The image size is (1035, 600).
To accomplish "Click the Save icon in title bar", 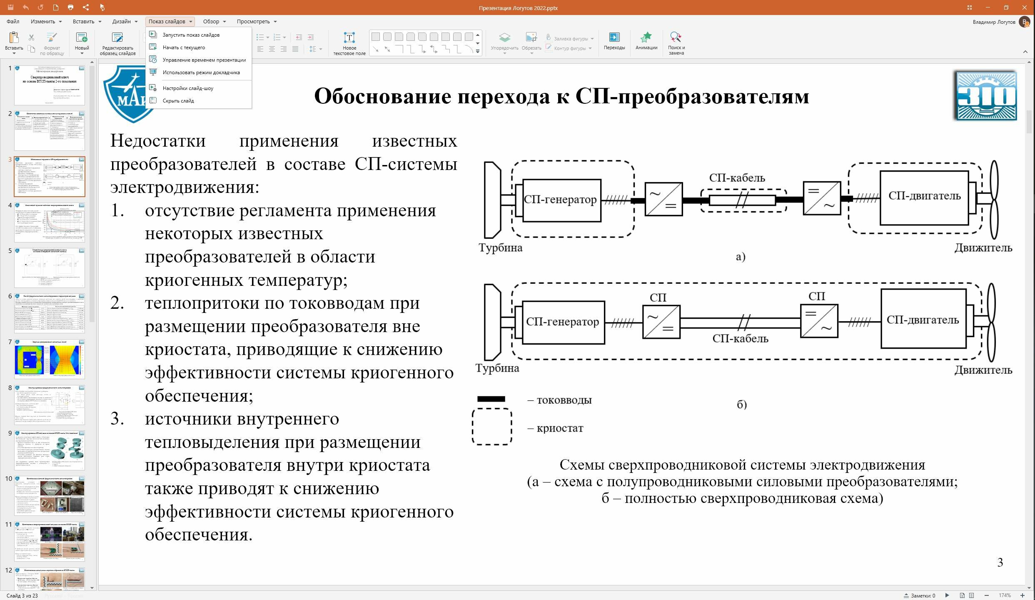I will tap(10, 7).
